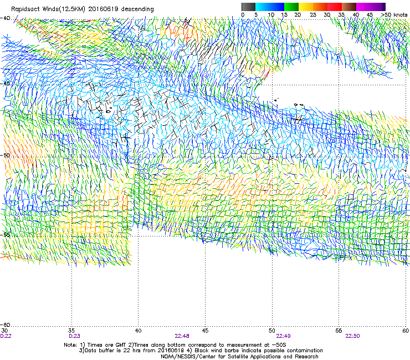
Task: Click the purple '0:22' time label
Action: tap(6, 336)
